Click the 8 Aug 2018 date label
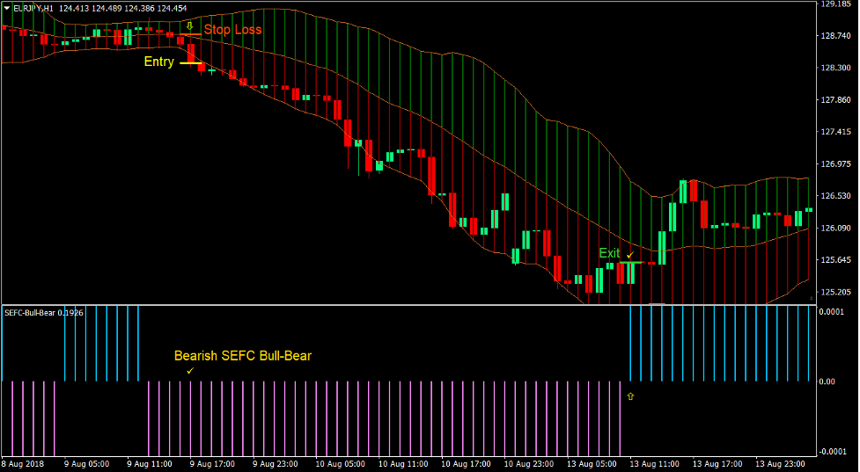Image resolution: width=860 pixels, height=472 pixels. click(25, 464)
